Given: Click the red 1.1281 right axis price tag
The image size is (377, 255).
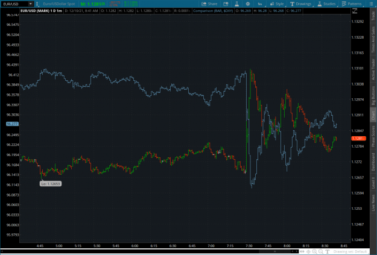Looking at the screenshot, I should pyautogui.click(x=358, y=139).
